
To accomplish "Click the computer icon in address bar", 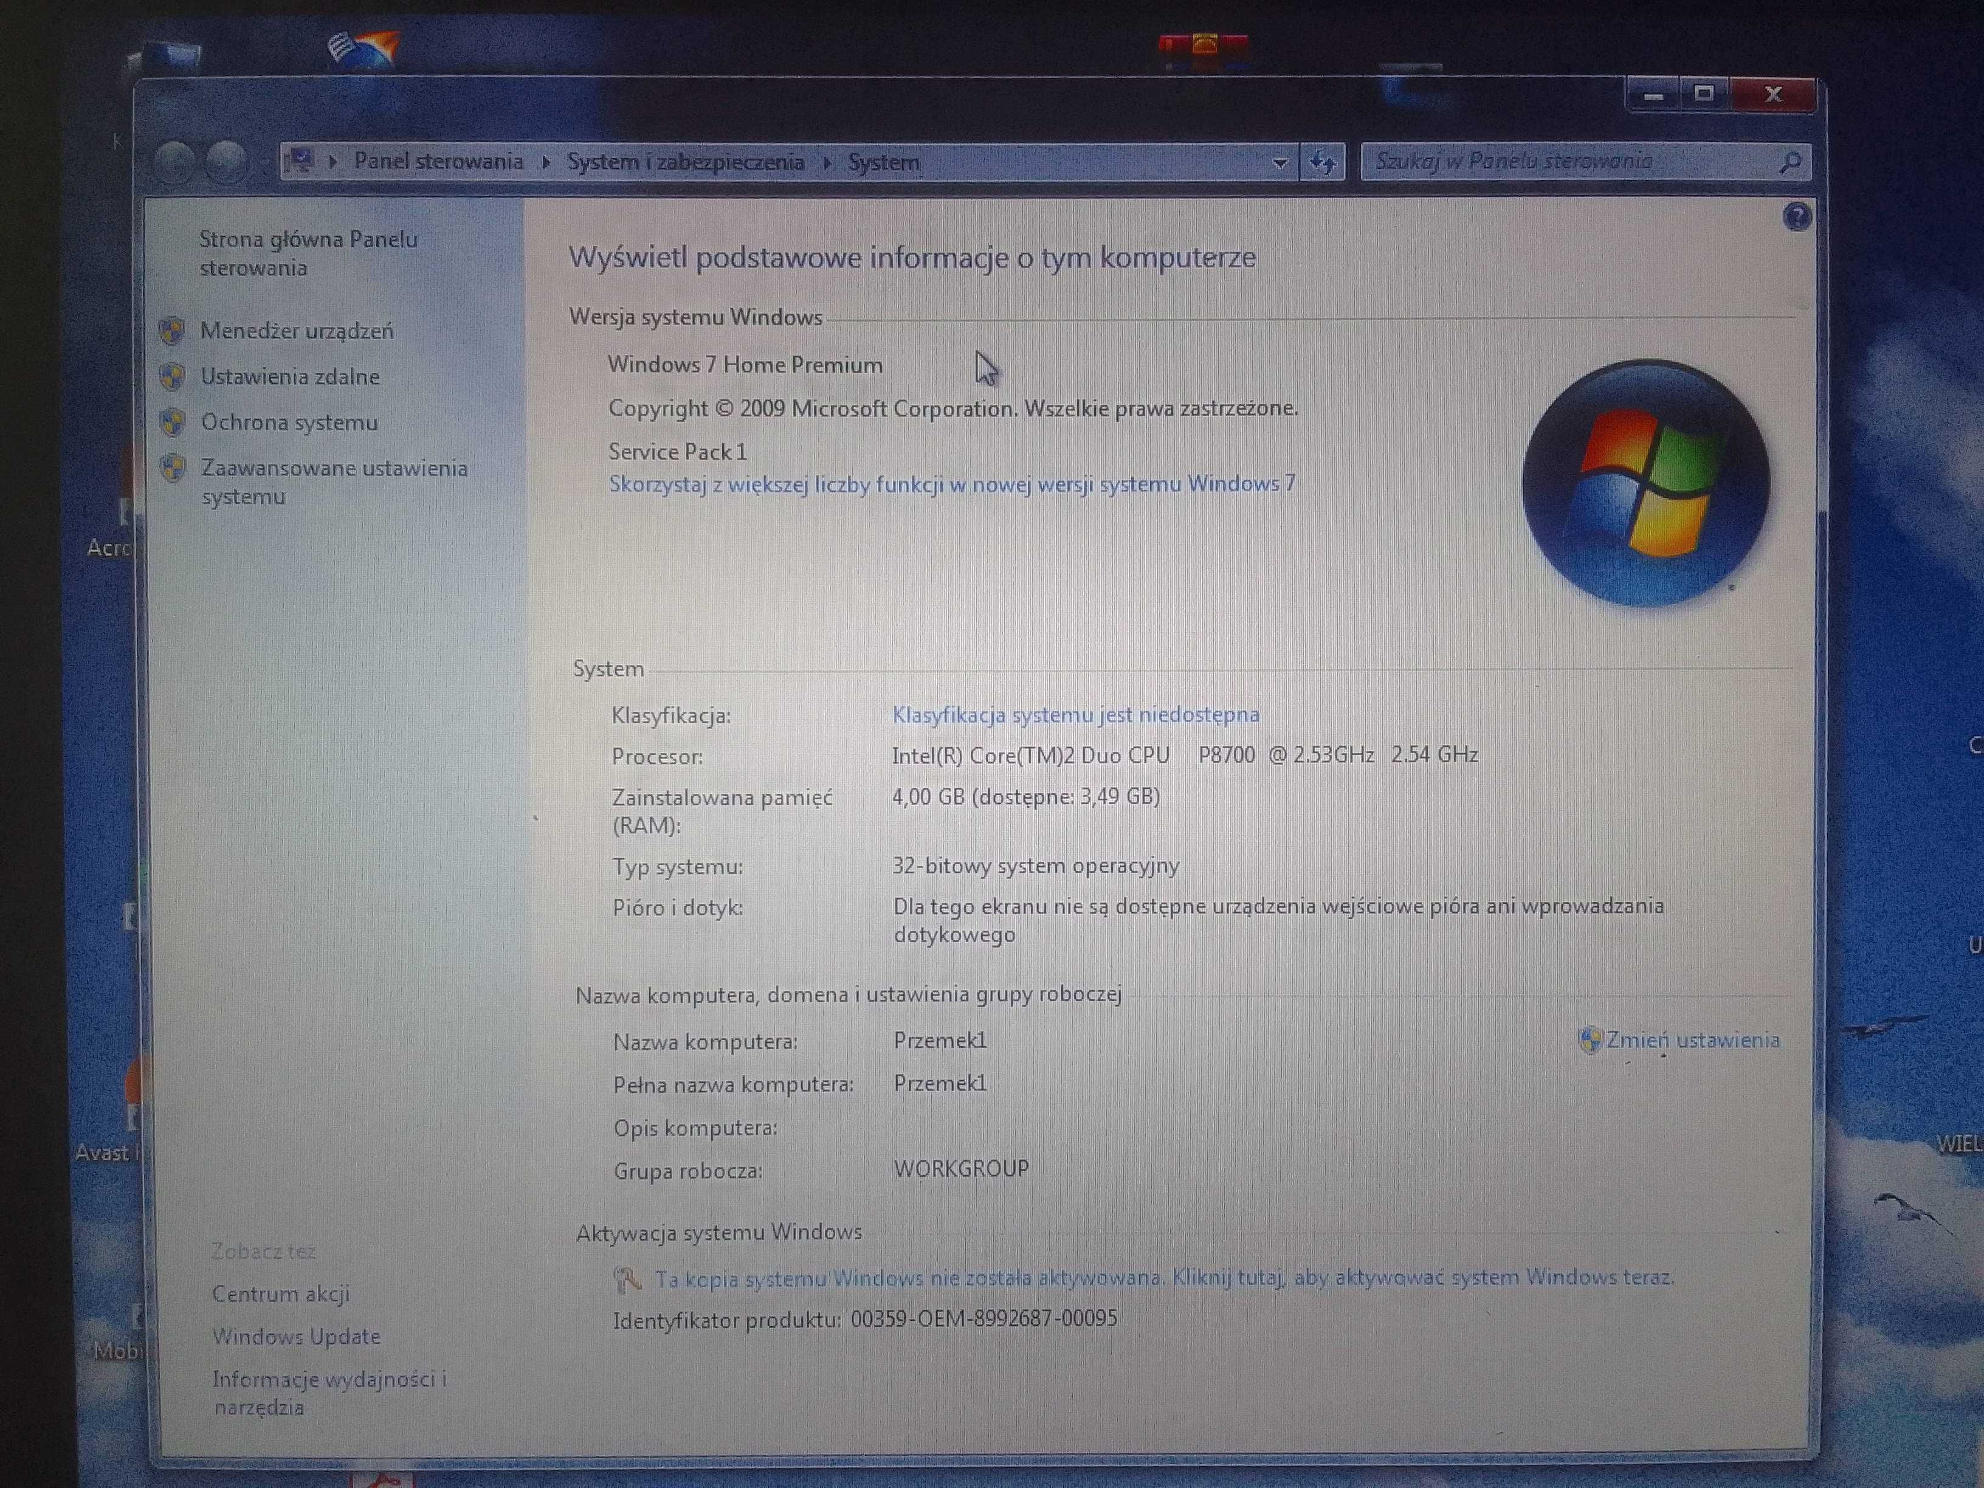I will [298, 162].
